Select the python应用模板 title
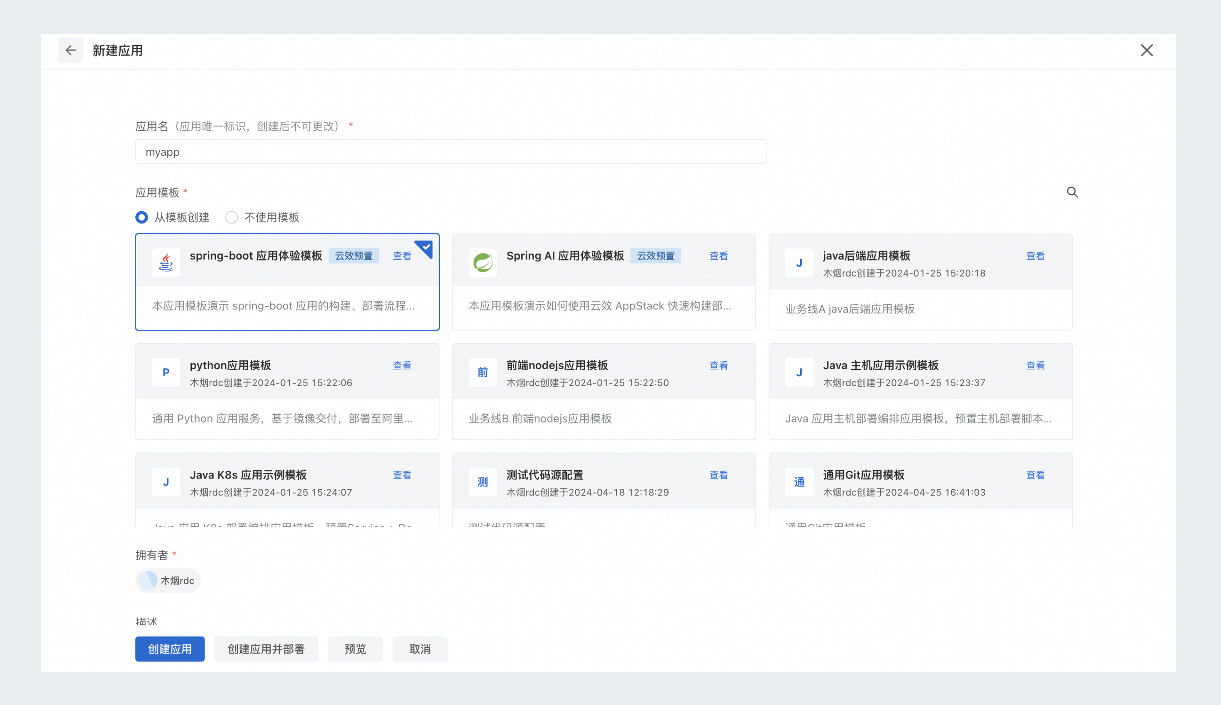 [230, 366]
